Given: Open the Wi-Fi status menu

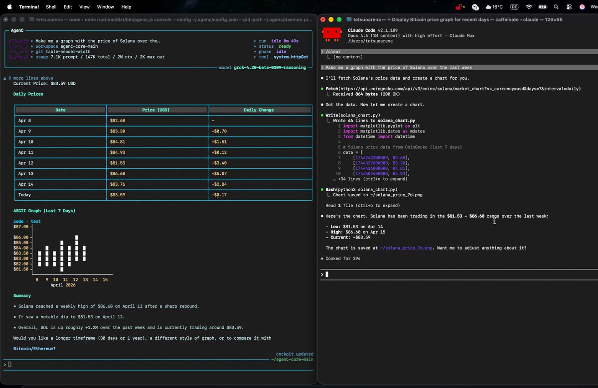Looking at the screenshot, I should (529, 7).
